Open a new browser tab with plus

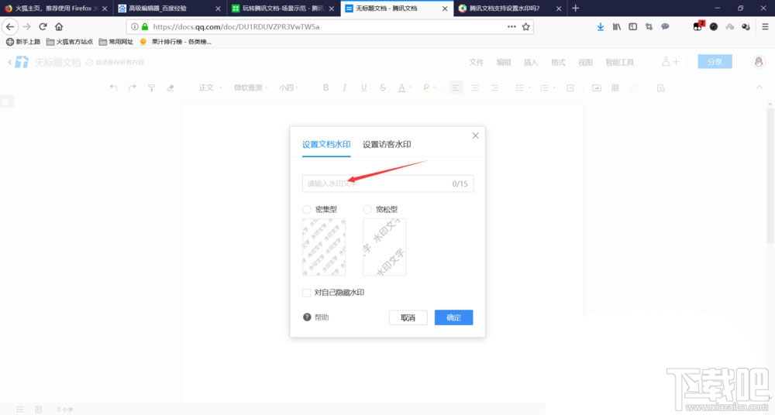(575, 9)
